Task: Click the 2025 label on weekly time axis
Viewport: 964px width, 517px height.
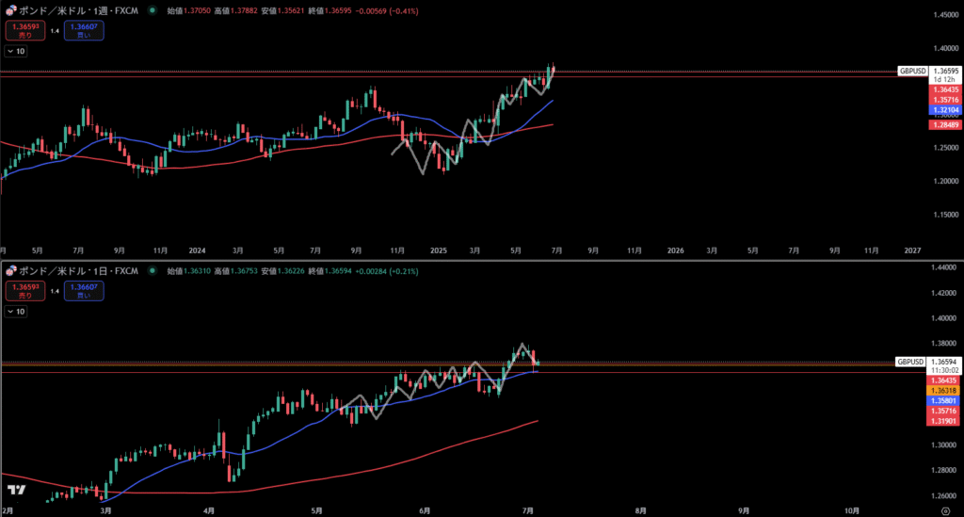Action: [x=439, y=250]
